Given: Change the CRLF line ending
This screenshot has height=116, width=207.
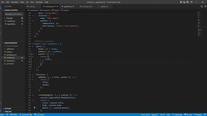Looking at the screenshot, I should tap(168, 115).
